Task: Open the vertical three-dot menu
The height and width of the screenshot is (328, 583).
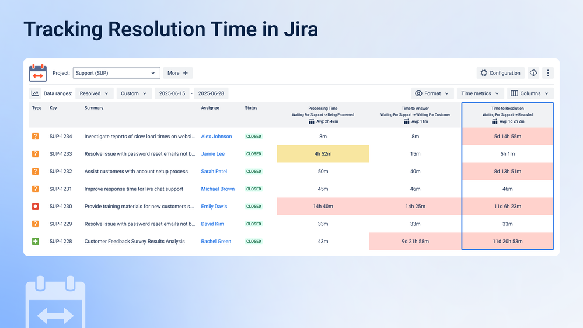Action: tap(547, 73)
